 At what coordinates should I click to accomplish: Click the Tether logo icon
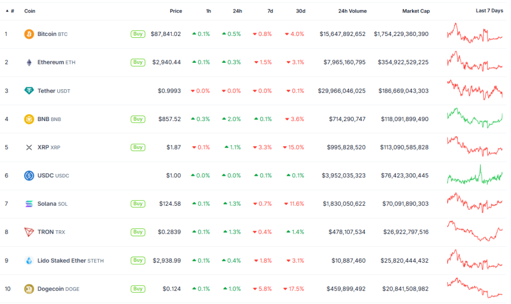pyautogui.click(x=29, y=91)
